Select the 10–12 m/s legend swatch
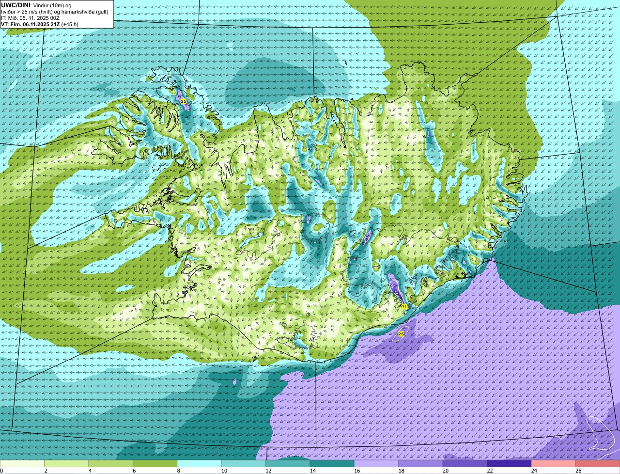This screenshot has width=620, height=474. (244, 464)
